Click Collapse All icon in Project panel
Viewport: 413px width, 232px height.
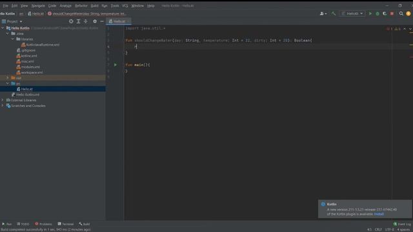pos(86,21)
